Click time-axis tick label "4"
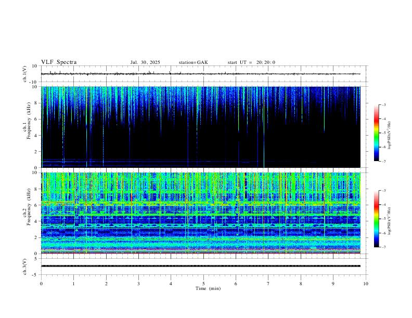 click(x=171, y=284)
